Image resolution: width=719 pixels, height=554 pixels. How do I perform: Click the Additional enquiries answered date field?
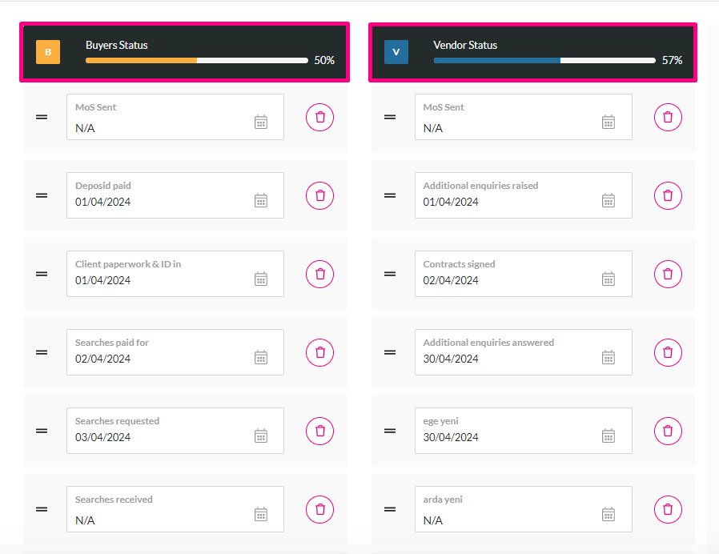pos(523,352)
